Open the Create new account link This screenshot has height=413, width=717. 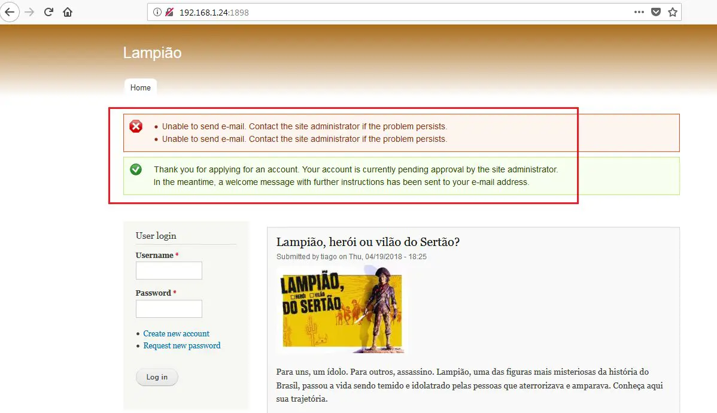click(x=177, y=333)
